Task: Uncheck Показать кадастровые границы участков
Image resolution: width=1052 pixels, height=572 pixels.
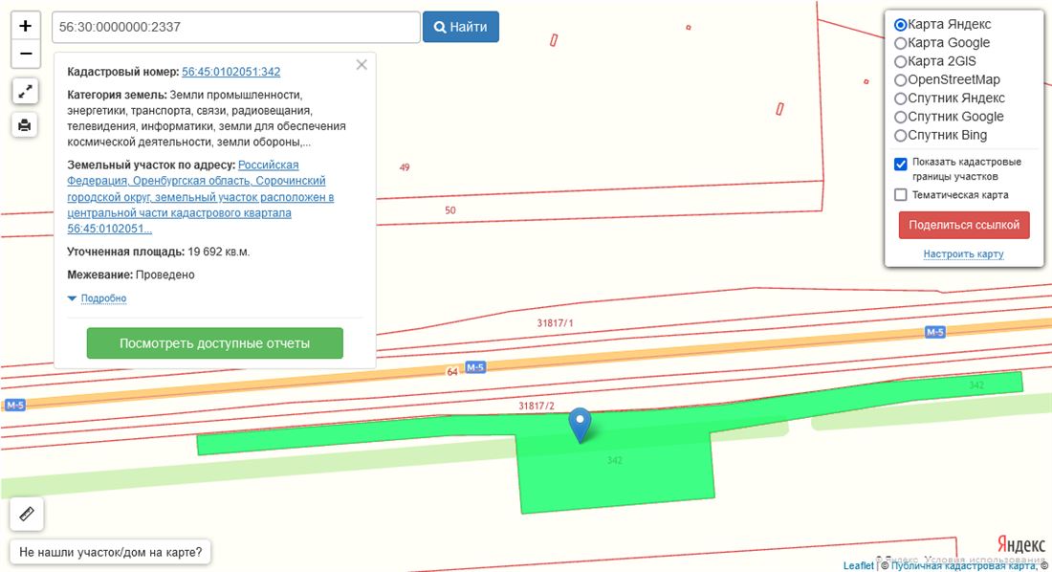Action: point(901,164)
